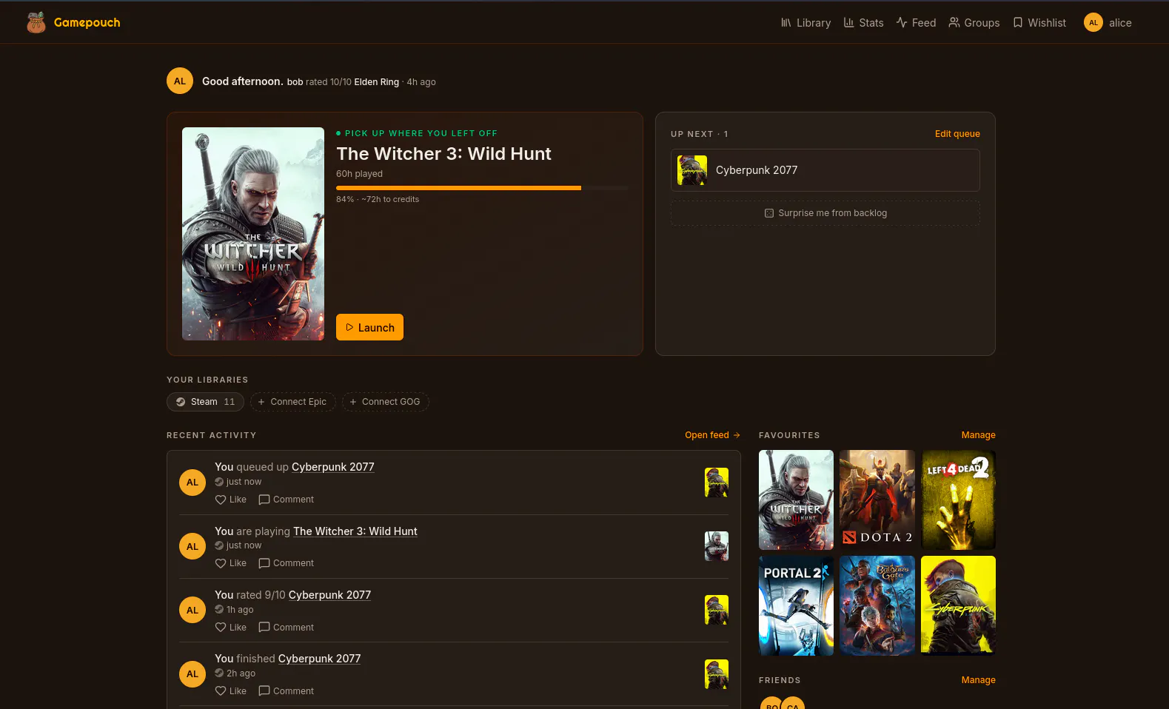
Task: Click AL avatar in finished entry
Action: (x=192, y=674)
